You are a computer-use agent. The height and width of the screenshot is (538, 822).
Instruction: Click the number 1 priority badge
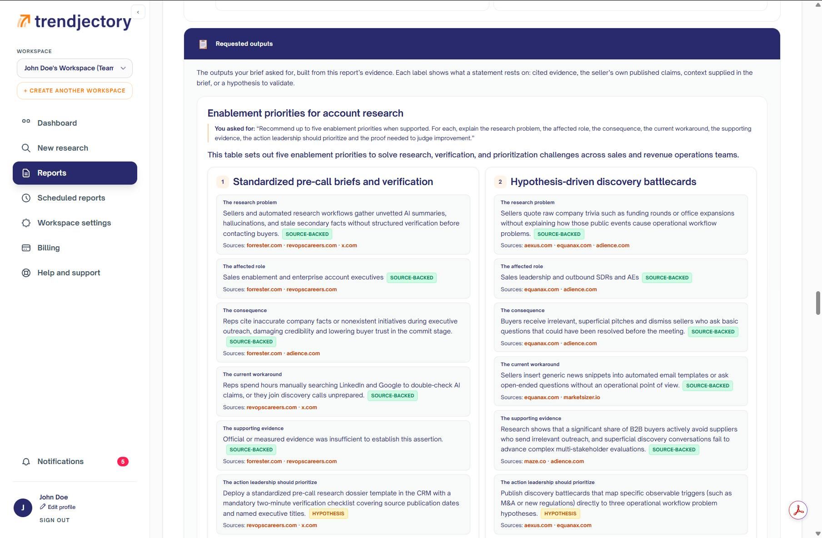(x=223, y=182)
